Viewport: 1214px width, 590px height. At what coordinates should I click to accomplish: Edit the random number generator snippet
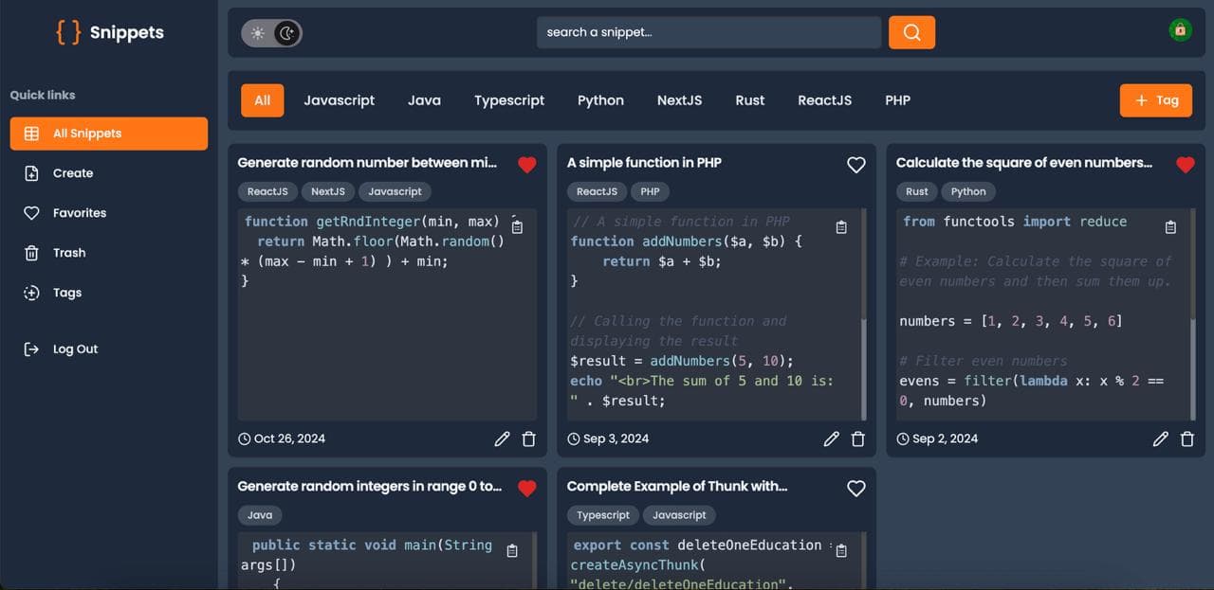(x=502, y=438)
